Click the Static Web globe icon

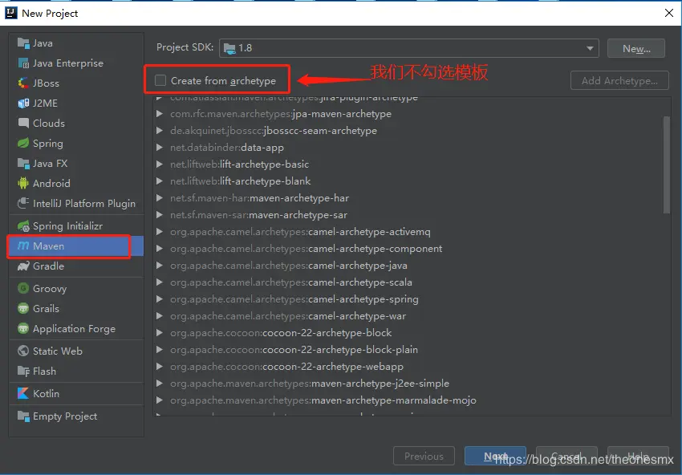click(23, 351)
